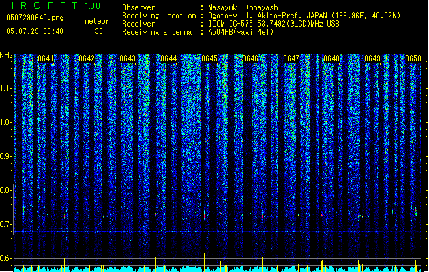The height and width of the screenshot is (272, 429).
Task: Click the 0641 time marker
Action: click(x=46, y=58)
